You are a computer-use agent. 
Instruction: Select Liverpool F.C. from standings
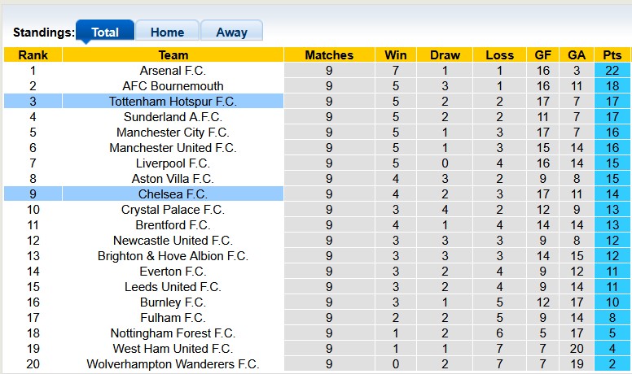click(x=173, y=163)
